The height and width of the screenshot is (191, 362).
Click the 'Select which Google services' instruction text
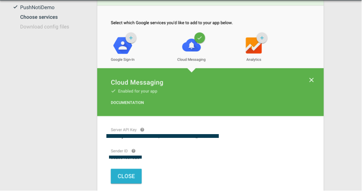[172, 23]
